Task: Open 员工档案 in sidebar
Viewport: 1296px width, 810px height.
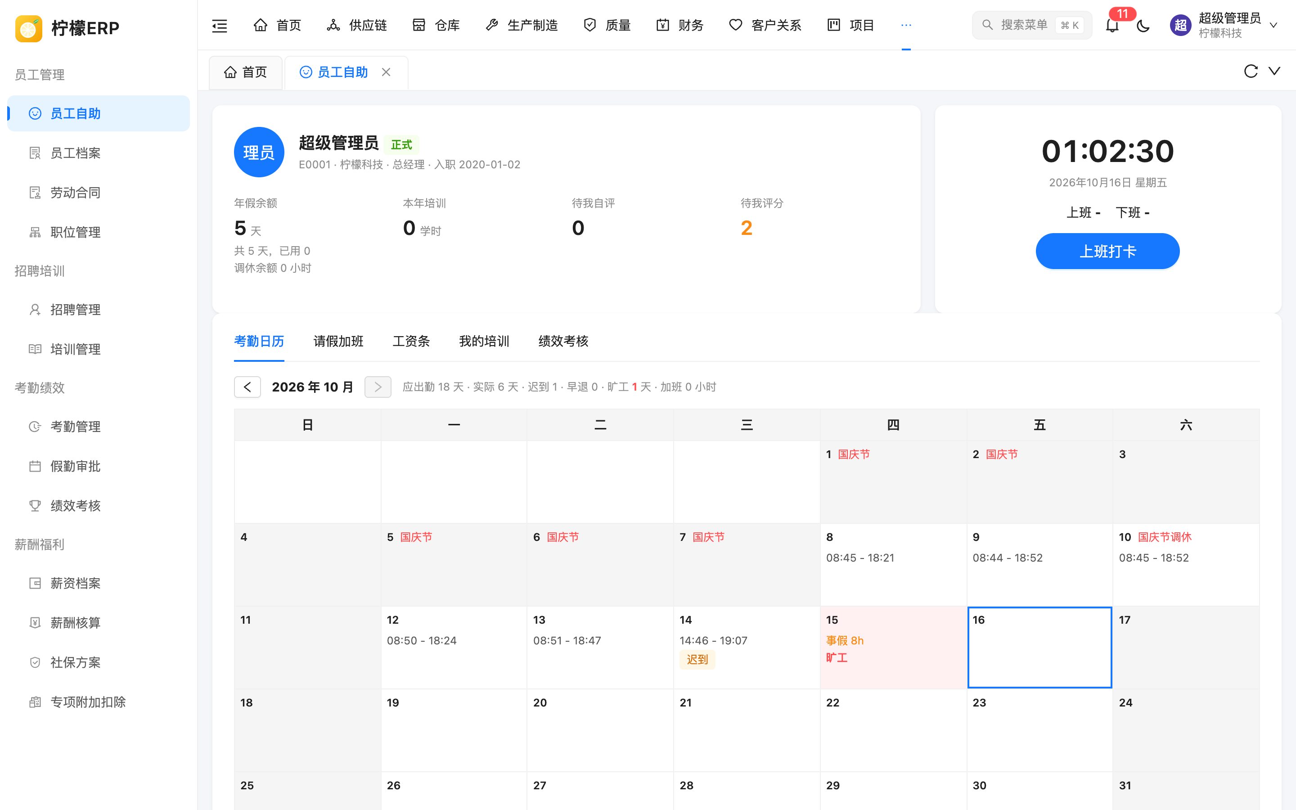Action: coord(99,153)
